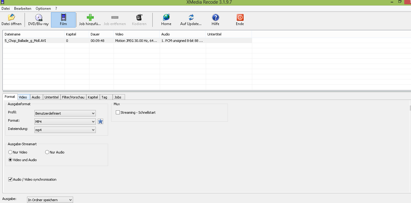Image resolution: width=411 pixels, height=203 pixels.
Task: Open the Dateiendung dropdown
Action: point(65,130)
